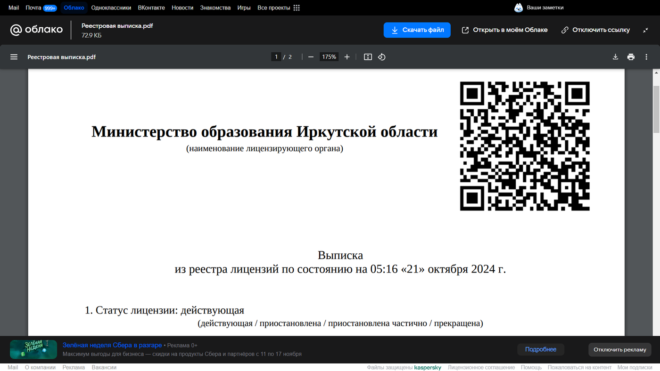The height and width of the screenshot is (371, 660).
Task: Click the PDF viewer title Реестровая выписка.pdf
Action: pos(62,57)
